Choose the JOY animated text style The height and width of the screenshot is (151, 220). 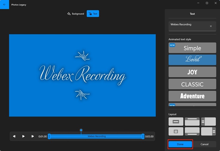(192, 72)
